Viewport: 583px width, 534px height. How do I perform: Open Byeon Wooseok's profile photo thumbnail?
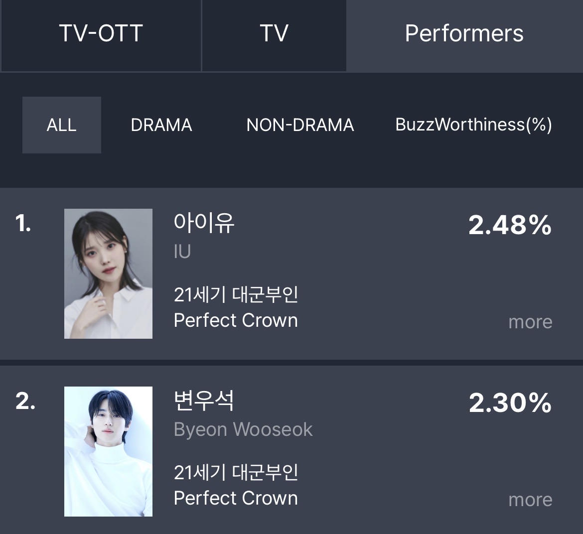click(x=108, y=451)
